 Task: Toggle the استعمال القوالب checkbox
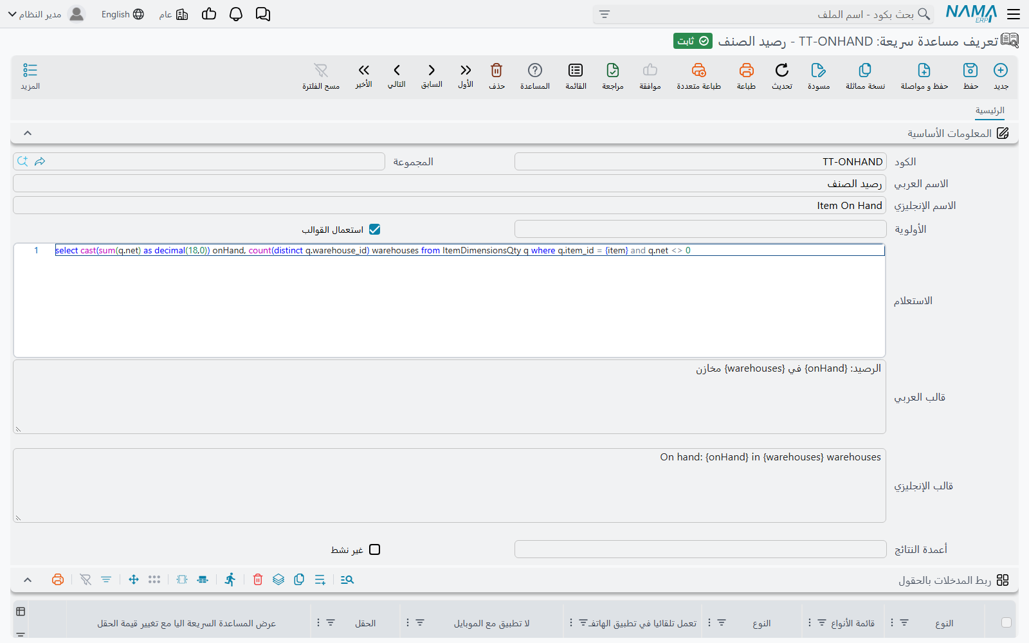[375, 230]
